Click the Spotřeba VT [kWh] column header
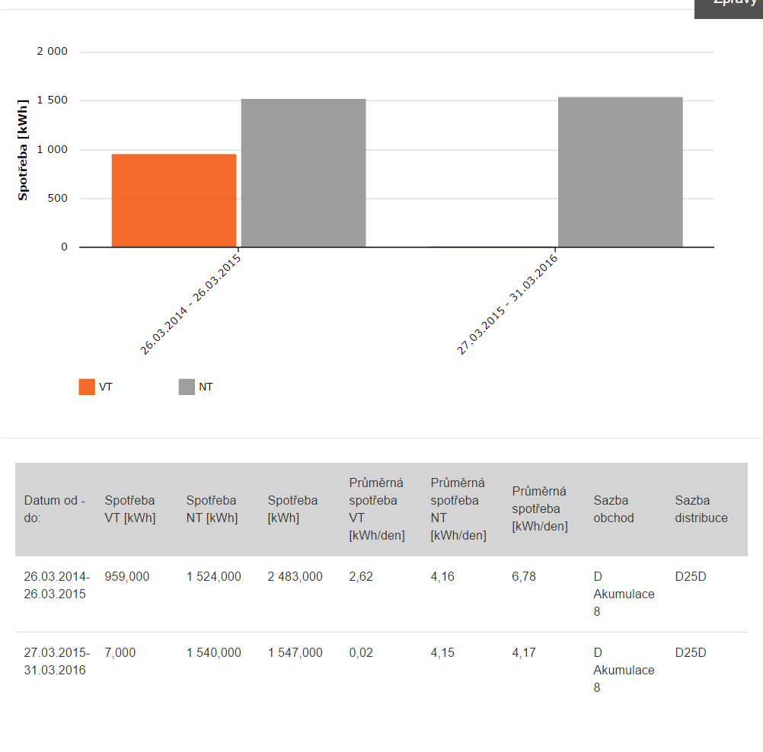Image resolution: width=763 pixels, height=752 pixels. tap(130, 508)
